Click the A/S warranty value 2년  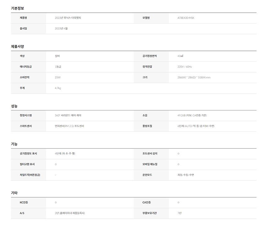coord(70,213)
